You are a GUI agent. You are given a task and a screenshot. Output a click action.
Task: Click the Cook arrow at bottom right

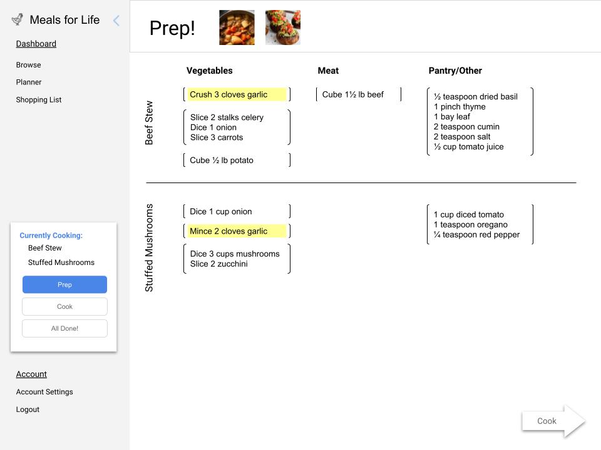546,421
